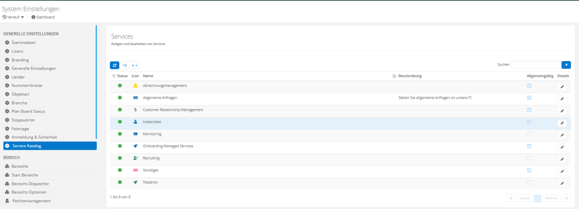This screenshot has height=209, width=579.
Task: Click the Dashboard breadcrumb icon
Action: pyautogui.click(x=33, y=18)
